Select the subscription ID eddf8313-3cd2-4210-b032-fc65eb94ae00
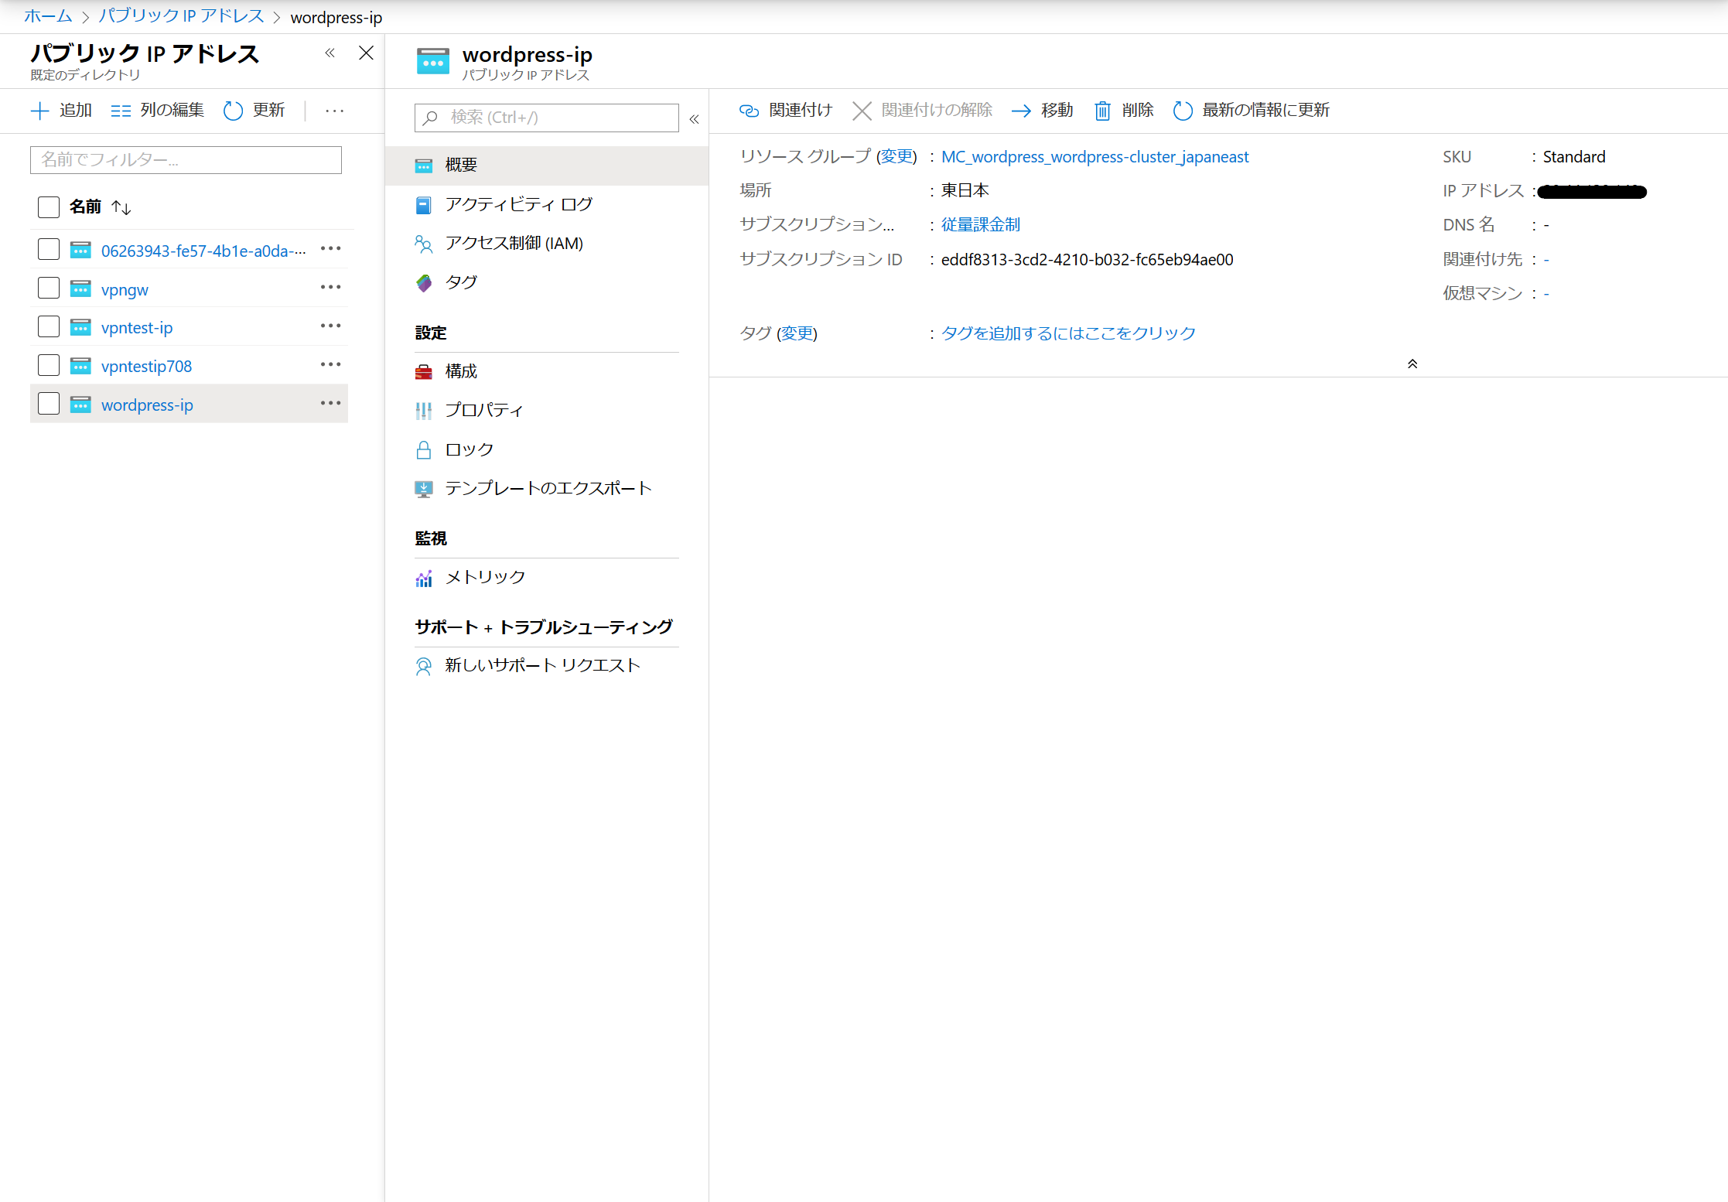Viewport: 1728px width, 1202px height. [x=1087, y=260]
